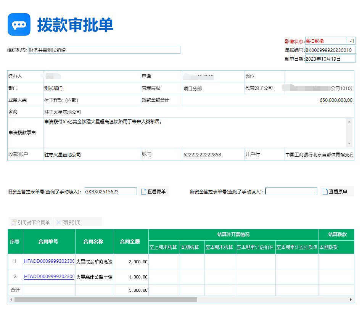The image size is (362, 312).
Task: Open 查看原单 next to the old fund control number
Action: pyautogui.click(x=153, y=191)
